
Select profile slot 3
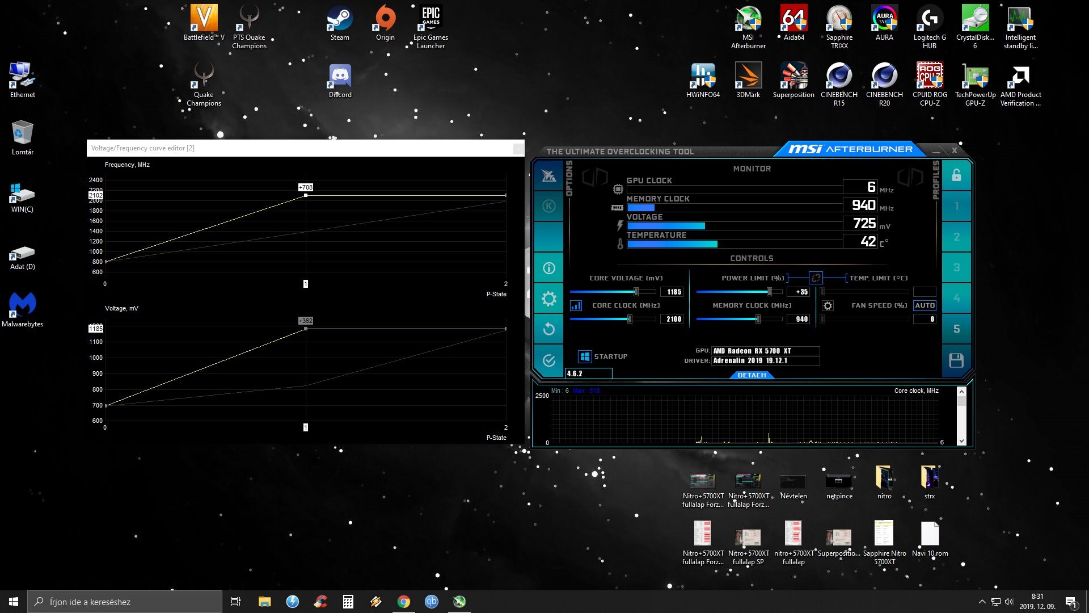(956, 267)
